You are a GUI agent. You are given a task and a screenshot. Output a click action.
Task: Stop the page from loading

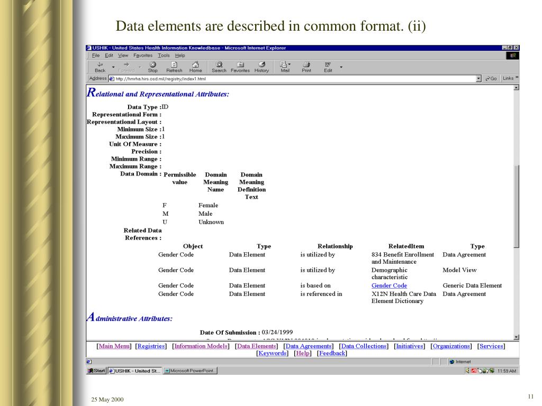coord(152,67)
